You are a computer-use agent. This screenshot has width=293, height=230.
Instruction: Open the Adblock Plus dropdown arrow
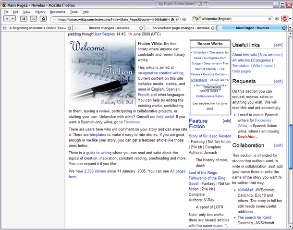coord(290,19)
